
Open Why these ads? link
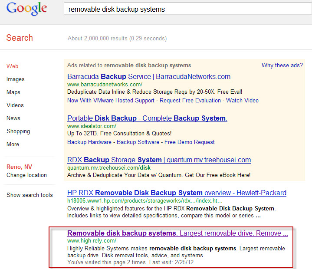pyautogui.click(x=282, y=65)
